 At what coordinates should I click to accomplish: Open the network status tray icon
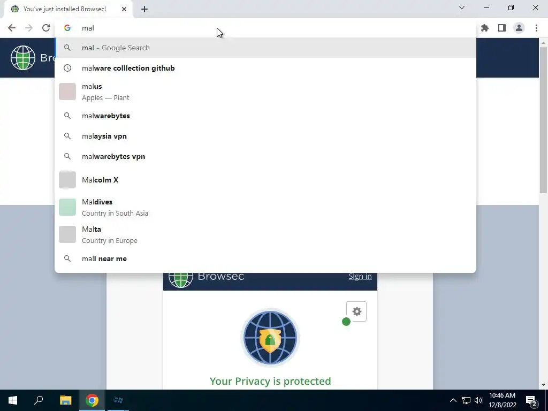[x=466, y=400]
